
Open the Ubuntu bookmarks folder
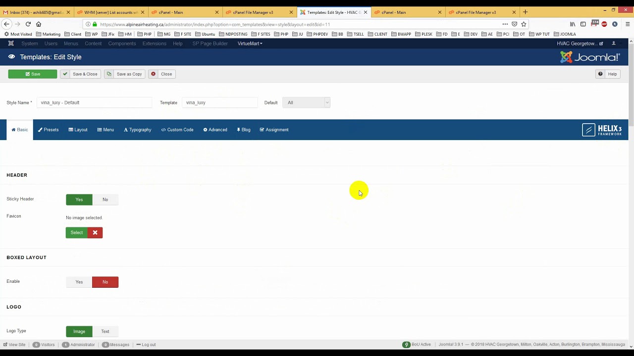[x=205, y=34]
